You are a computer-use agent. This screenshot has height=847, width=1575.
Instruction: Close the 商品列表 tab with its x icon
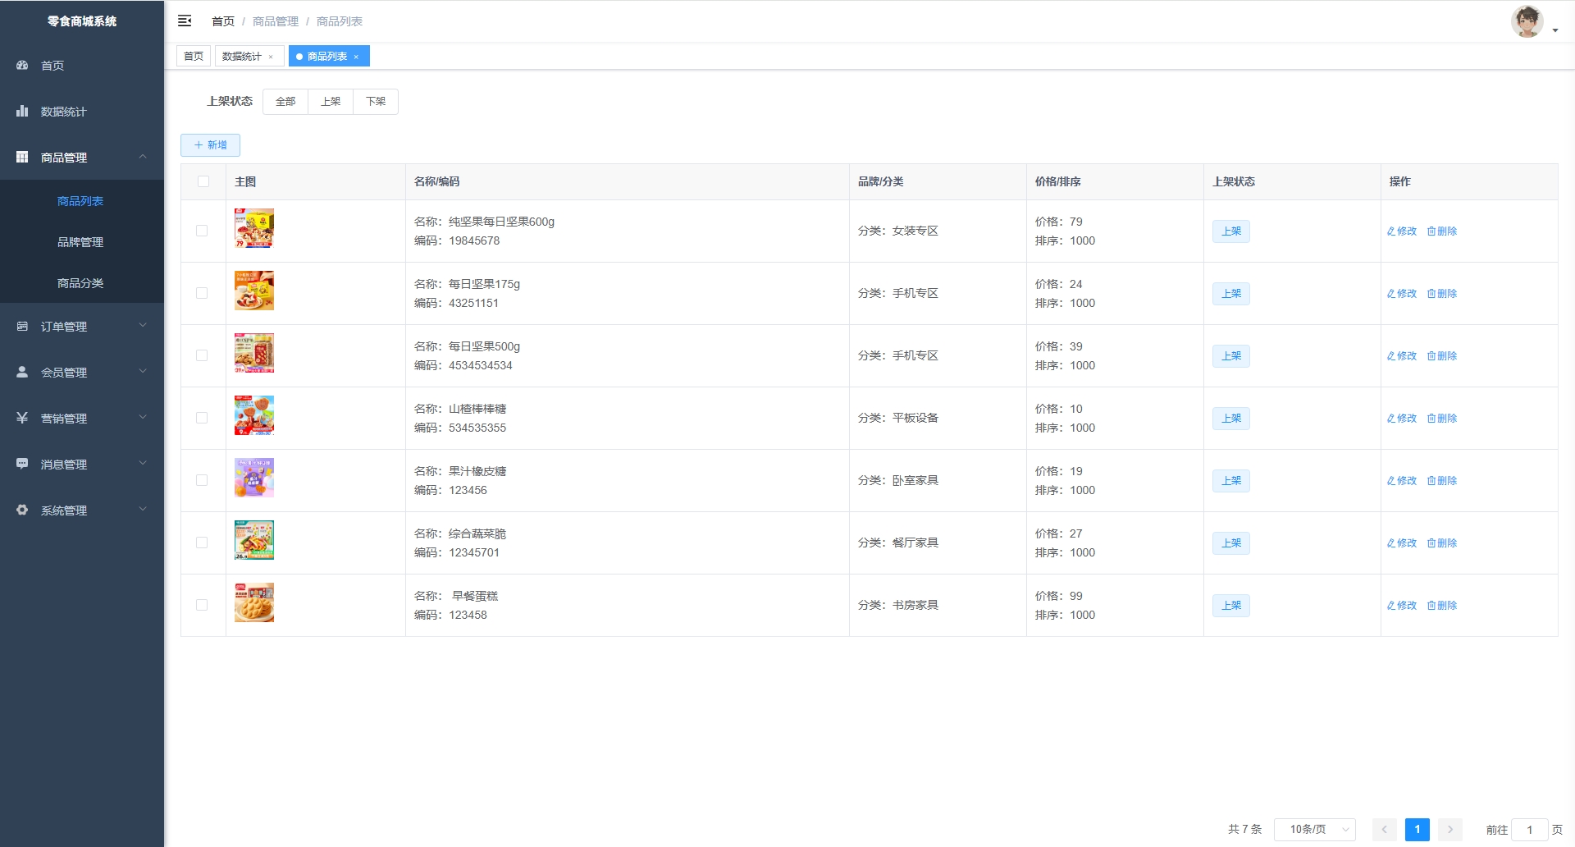coord(356,57)
